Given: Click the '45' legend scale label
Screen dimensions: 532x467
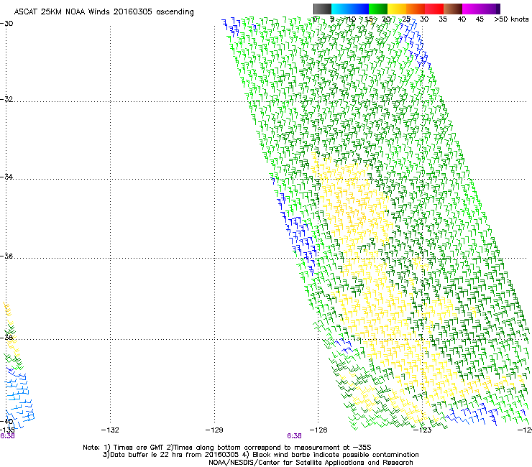Looking at the screenshot, I should pos(480,19).
